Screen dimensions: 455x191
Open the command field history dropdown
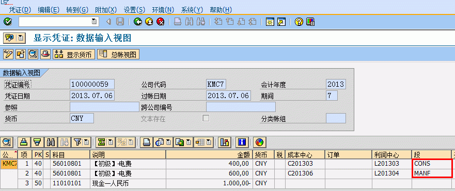click(x=93, y=22)
